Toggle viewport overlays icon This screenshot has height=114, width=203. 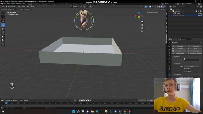(x=150, y=6)
